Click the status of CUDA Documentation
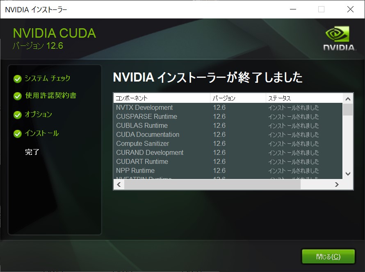The width and height of the screenshot is (365, 272). pos(294,135)
